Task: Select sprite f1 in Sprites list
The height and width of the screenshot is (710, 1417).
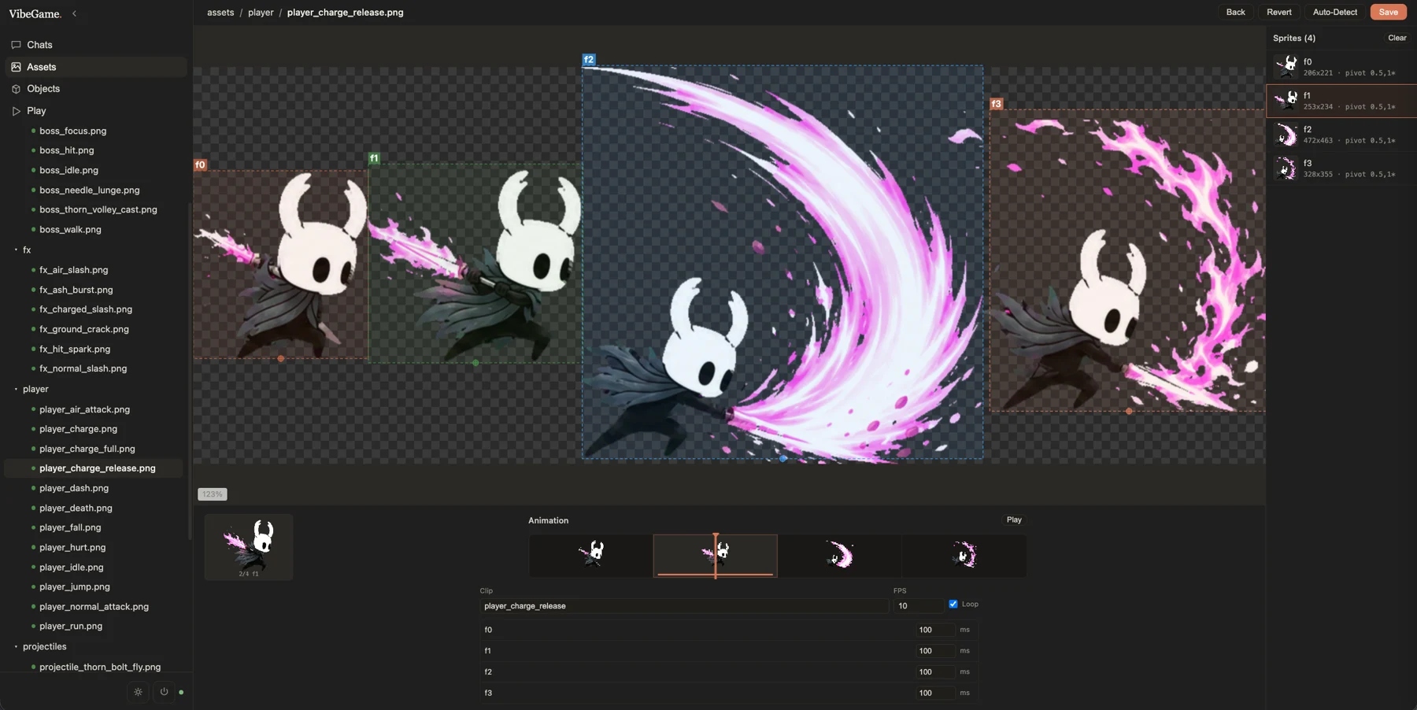Action: pos(1341,101)
